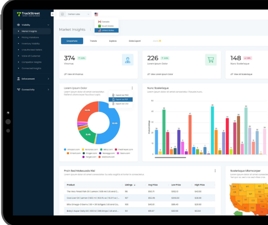268x225 pixels.
Task: Click the Connectivity icon in sidebar
Action: click(x=19, y=89)
